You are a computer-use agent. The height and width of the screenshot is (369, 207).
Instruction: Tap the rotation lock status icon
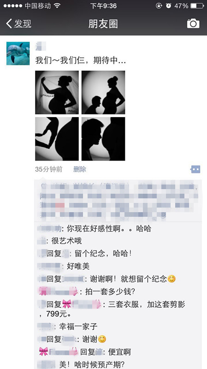(x=159, y=6)
